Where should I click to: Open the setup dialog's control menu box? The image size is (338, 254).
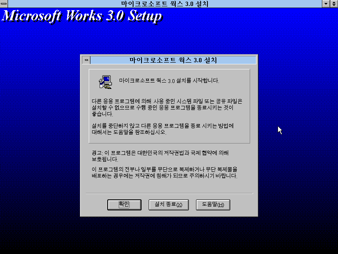86,60
